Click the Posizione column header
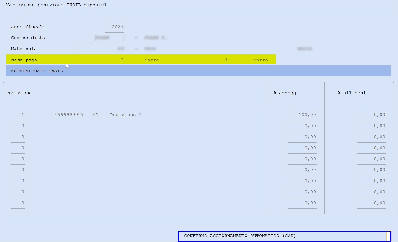This screenshot has height=242, width=398. pyautogui.click(x=19, y=93)
